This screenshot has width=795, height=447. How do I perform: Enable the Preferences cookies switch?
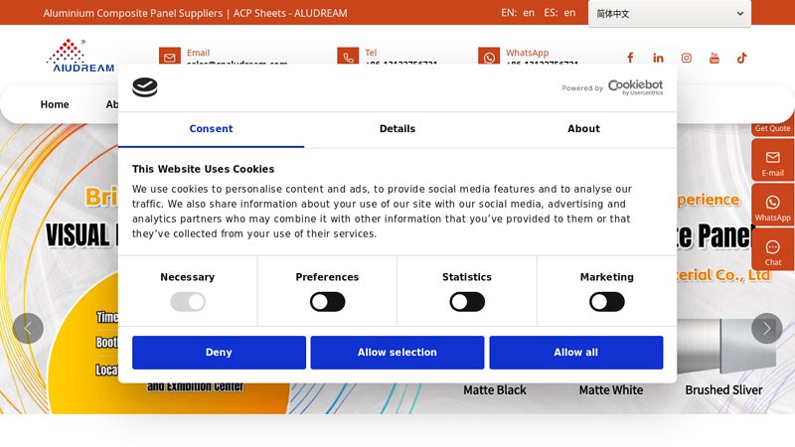point(328,302)
